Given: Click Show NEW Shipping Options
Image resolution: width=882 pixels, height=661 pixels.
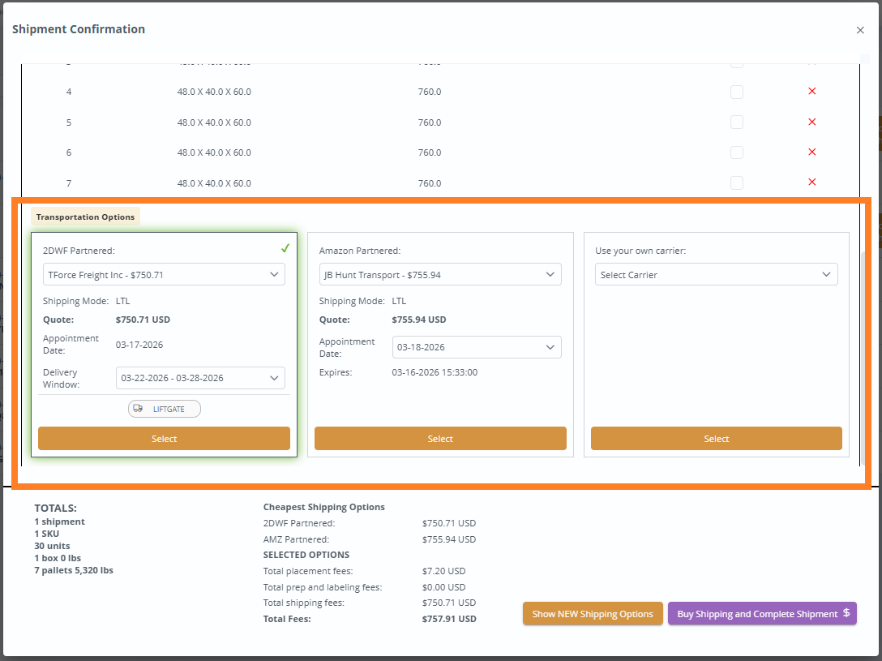Looking at the screenshot, I should (593, 614).
